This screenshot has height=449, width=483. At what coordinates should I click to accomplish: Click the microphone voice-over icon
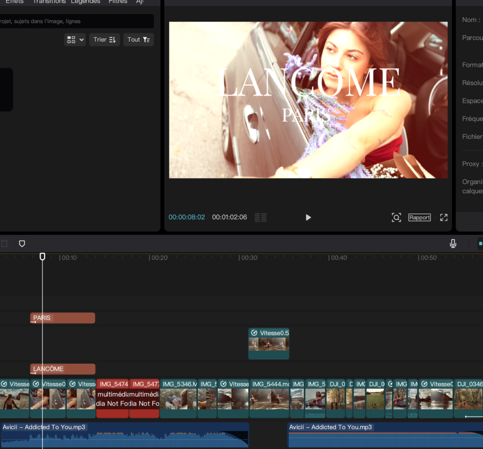tap(453, 244)
